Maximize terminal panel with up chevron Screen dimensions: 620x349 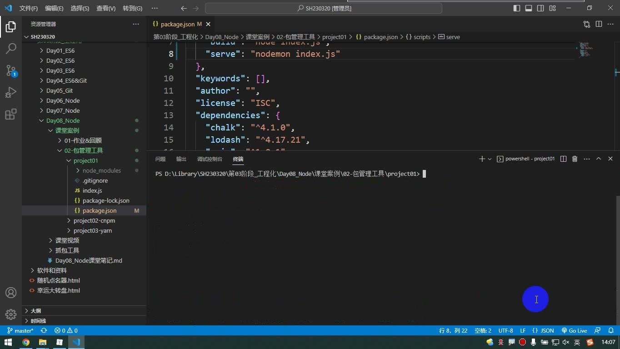[599, 159]
